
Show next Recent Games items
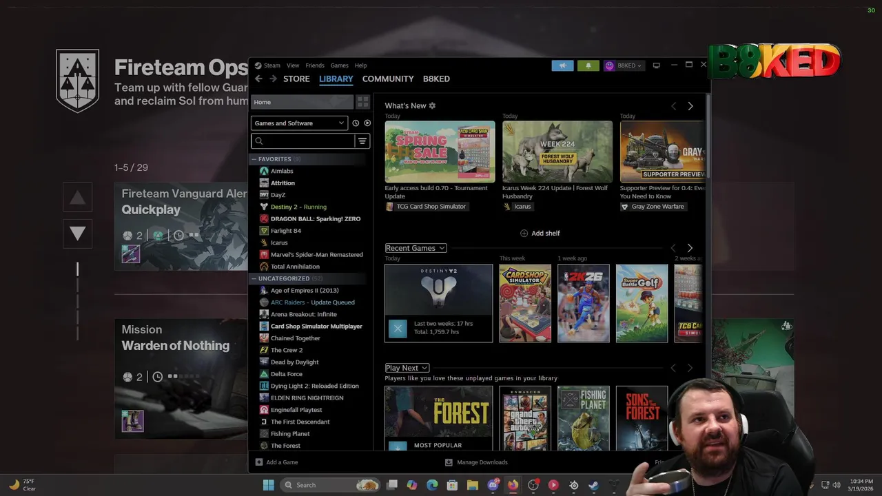[x=690, y=248]
